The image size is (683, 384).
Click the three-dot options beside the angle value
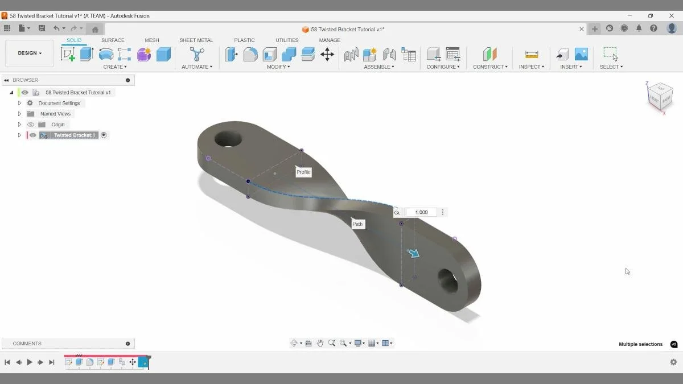[442, 212]
